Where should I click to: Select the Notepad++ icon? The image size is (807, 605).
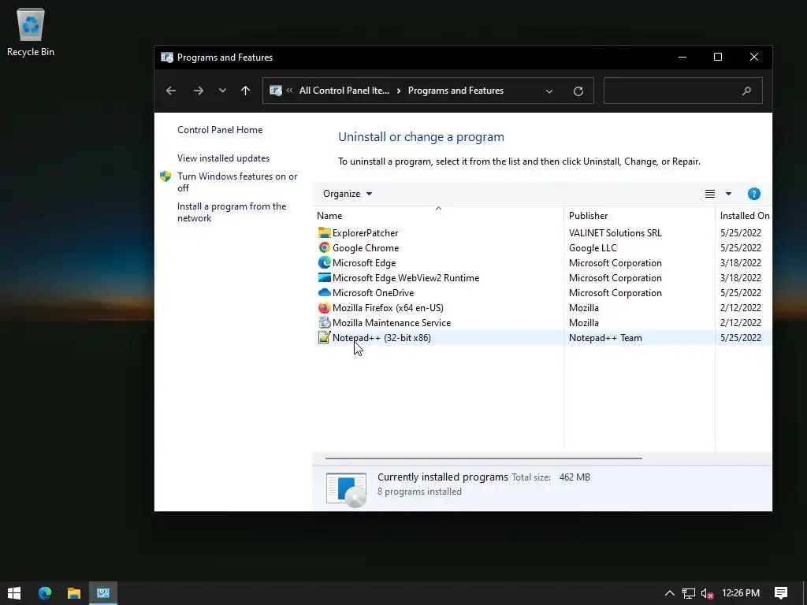point(324,337)
